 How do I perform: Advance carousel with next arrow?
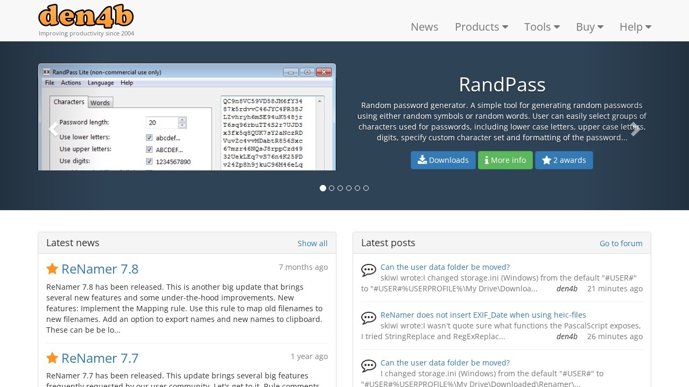tap(636, 129)
